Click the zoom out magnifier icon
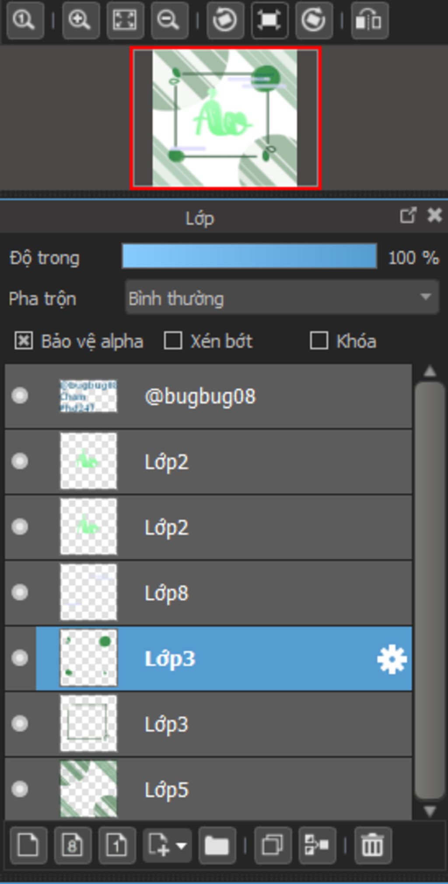The width and height of the screenshot is (448, 884). [169, 20]
